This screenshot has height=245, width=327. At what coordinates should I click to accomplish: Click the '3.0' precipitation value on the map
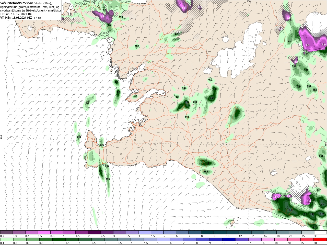pyautogui.click(x=312, y=214)
